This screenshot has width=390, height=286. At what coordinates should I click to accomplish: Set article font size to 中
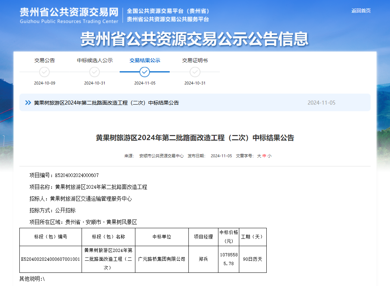pos(264,156)
